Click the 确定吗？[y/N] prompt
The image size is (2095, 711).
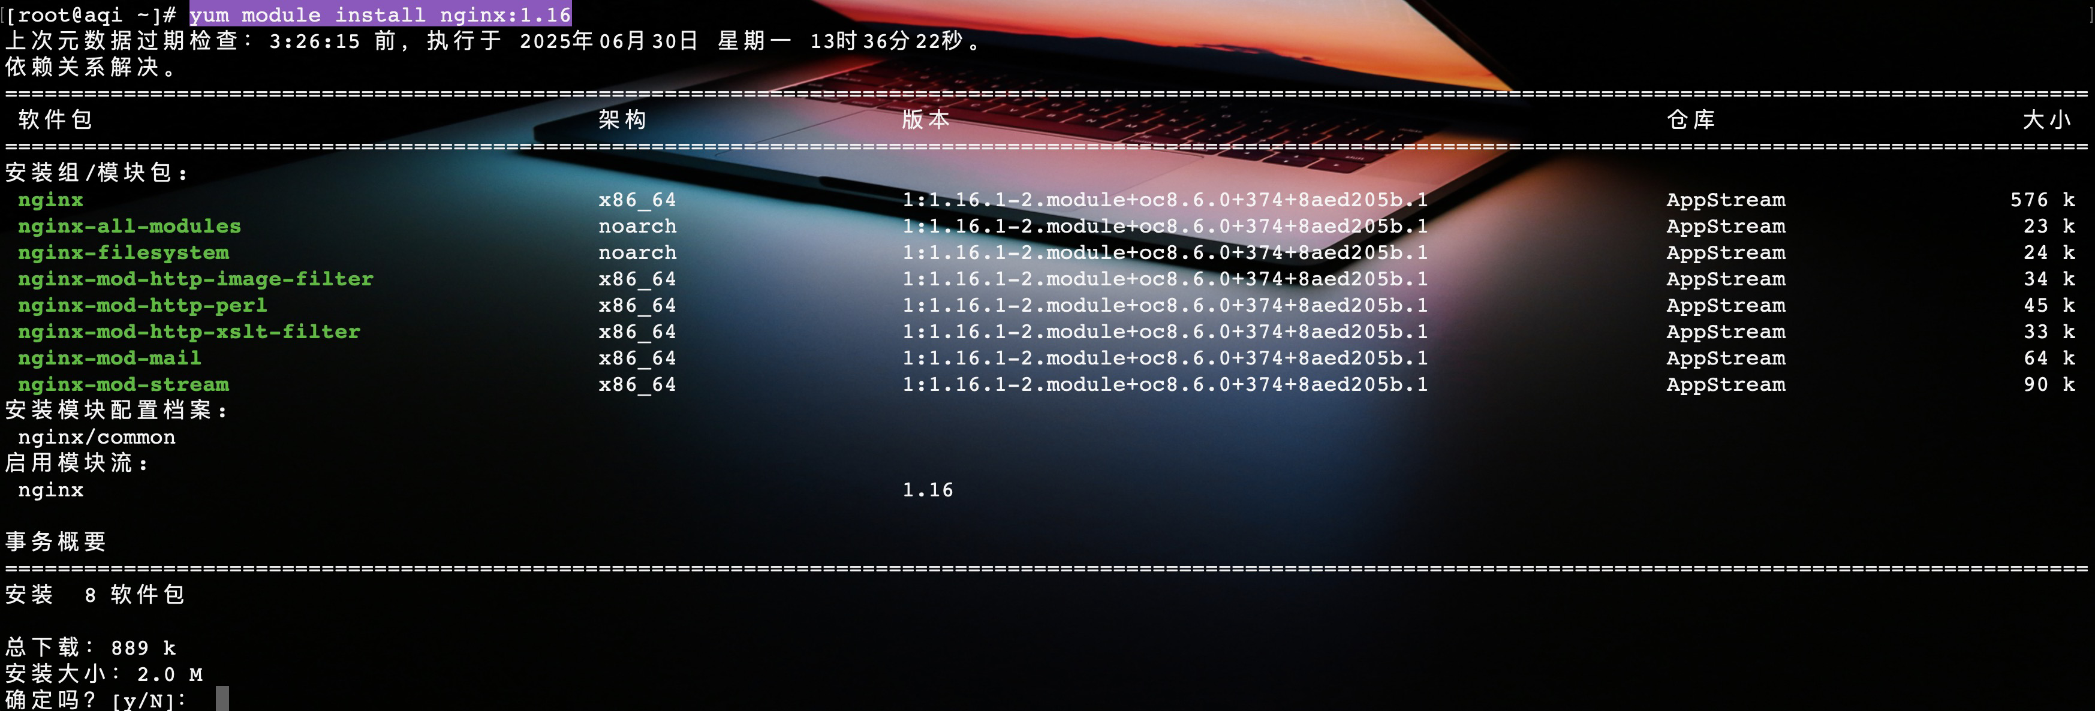coord(96,700)
